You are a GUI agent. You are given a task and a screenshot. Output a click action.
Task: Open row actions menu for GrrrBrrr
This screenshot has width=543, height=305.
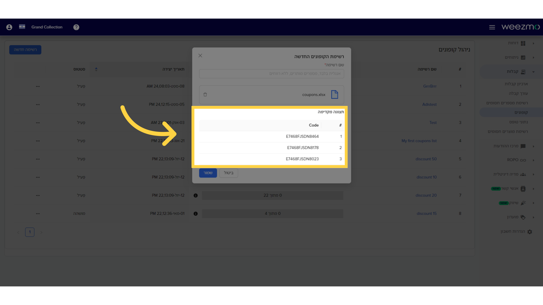(x=38, y=86)
